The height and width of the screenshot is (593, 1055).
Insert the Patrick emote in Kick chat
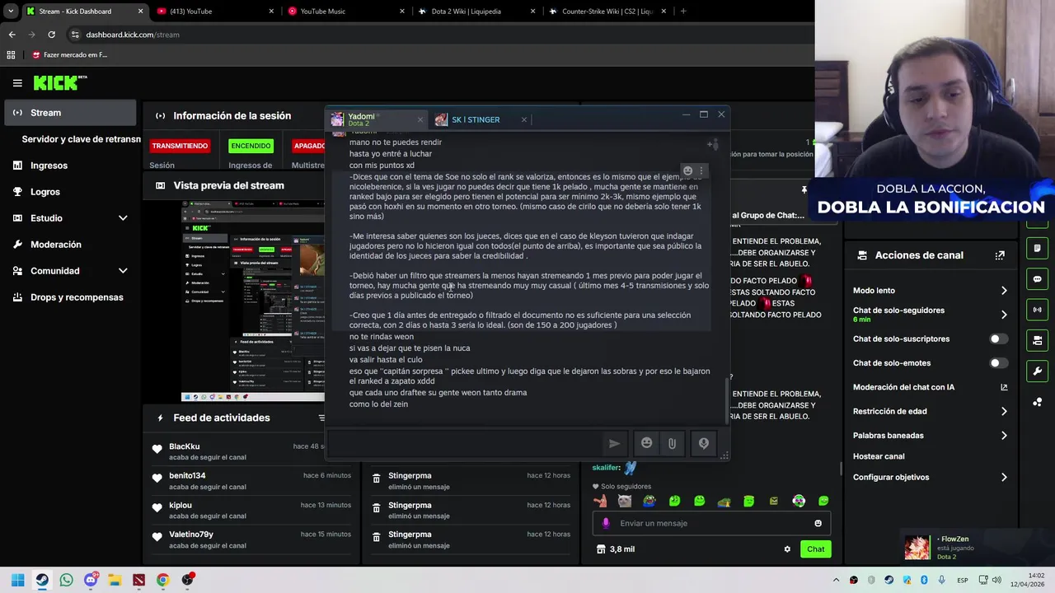(600, 501)
